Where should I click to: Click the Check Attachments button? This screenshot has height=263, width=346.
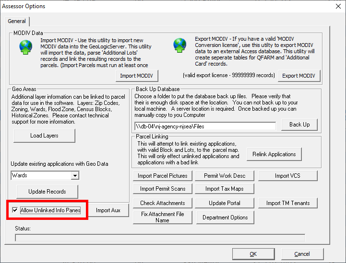point(162,203)
